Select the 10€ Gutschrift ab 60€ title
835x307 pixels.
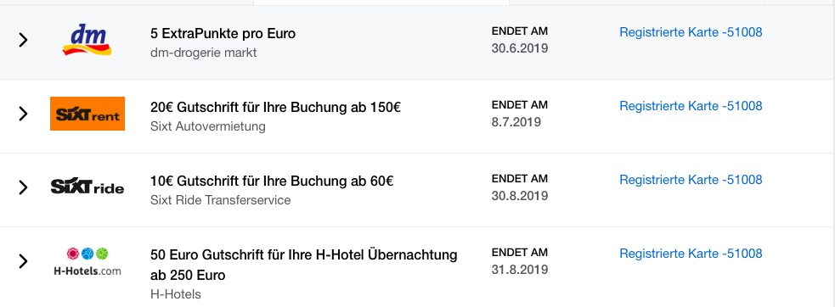tap(272, 181)
